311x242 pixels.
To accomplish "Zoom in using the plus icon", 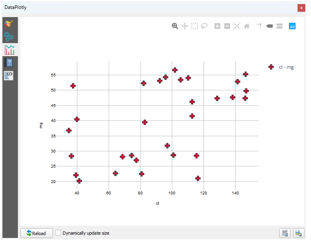I will pos(217,26).
